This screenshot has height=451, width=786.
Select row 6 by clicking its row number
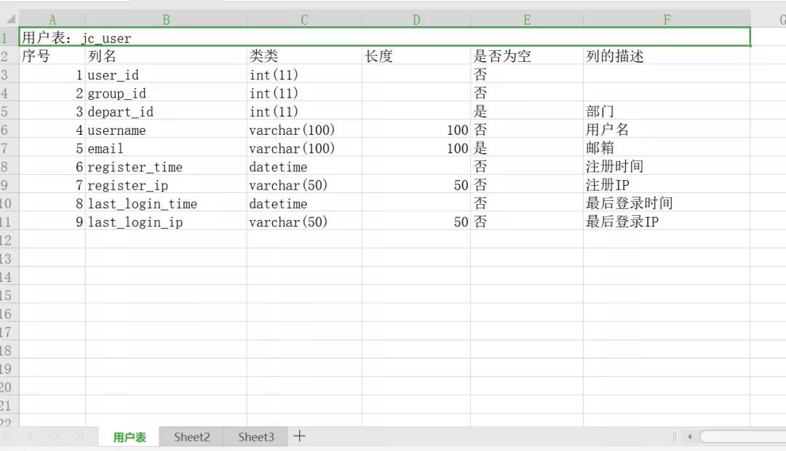tap(10, 130)
